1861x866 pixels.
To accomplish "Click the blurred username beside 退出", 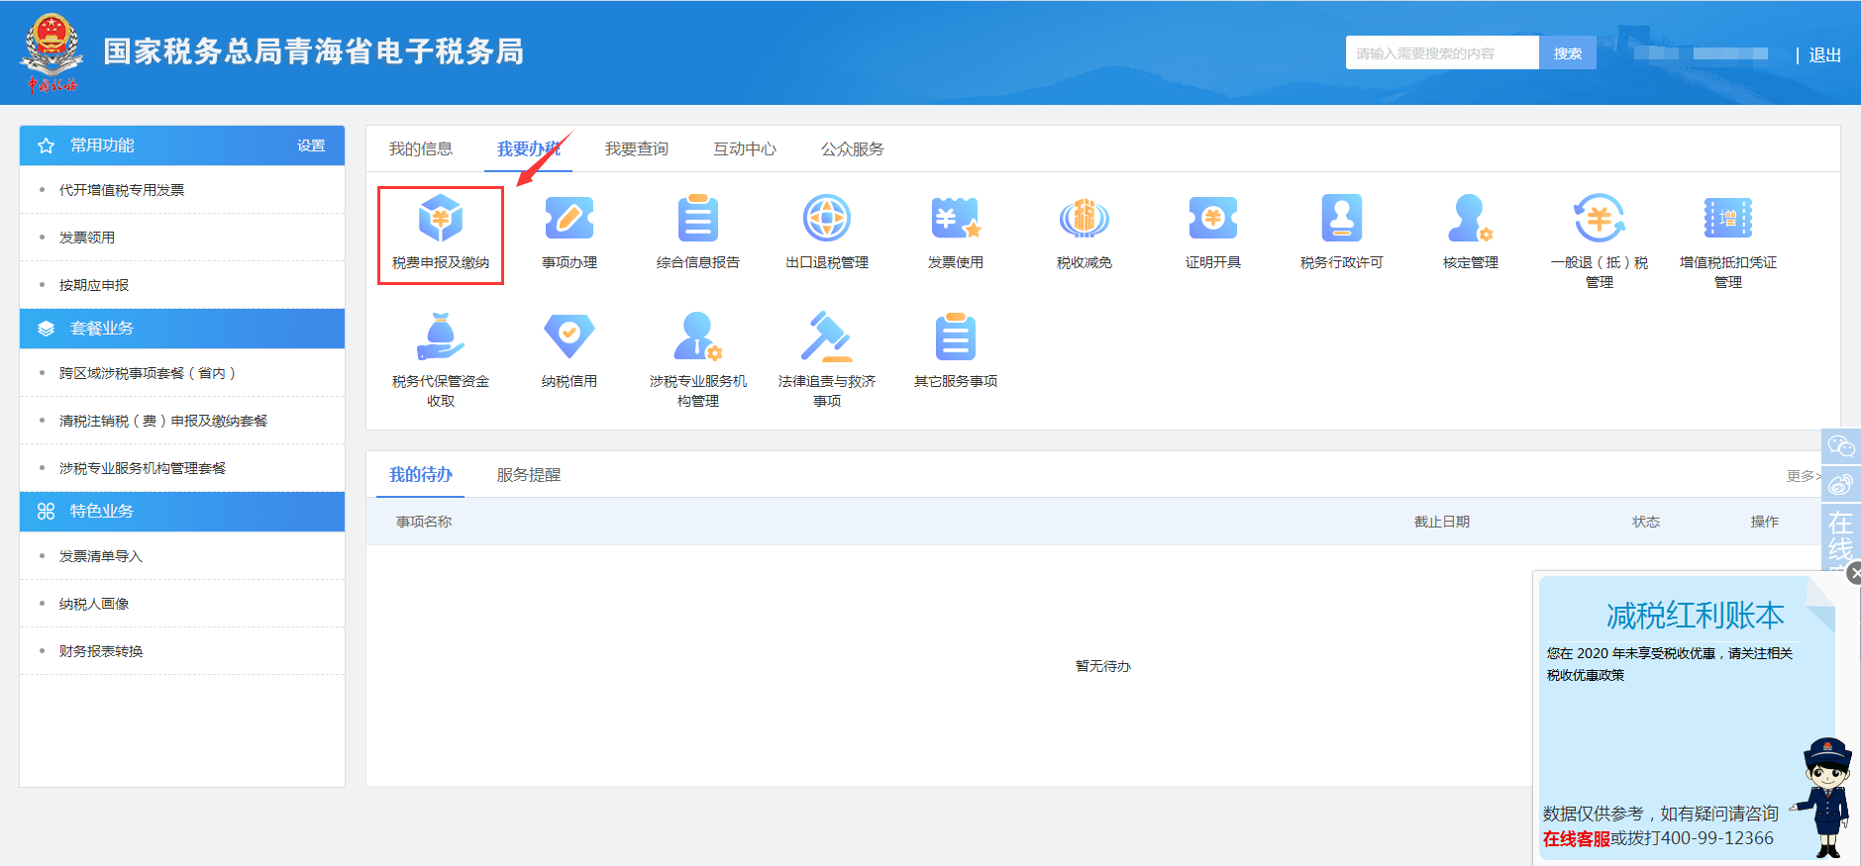I will click(1701, 53).
